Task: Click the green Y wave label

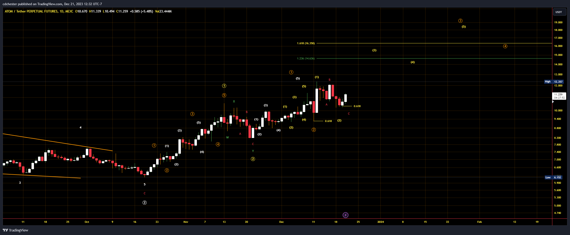Action: point(253,151)
